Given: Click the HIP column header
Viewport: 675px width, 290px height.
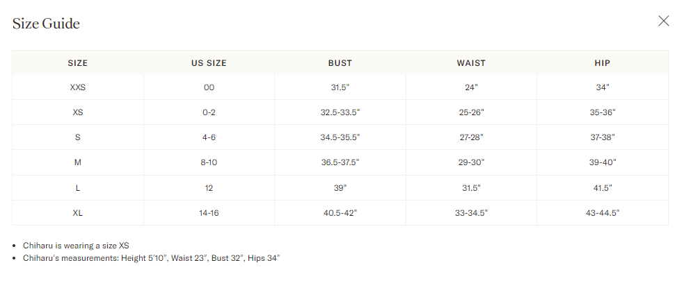Looking at the screenshot, I should pyautogui.click(x=603, y=63).
